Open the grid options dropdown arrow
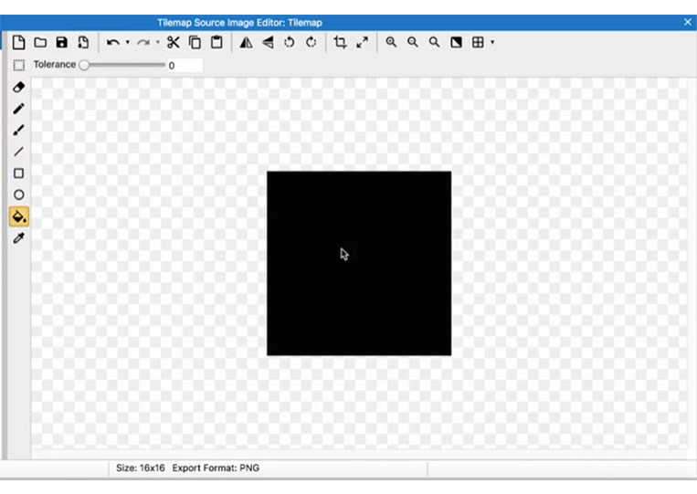Viewport: 697px width, 494px height. (x=492, y=42)
